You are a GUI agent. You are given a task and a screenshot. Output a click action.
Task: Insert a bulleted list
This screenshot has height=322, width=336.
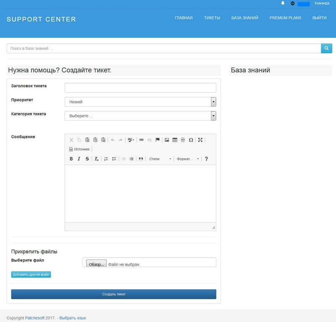pyautogui.click(x=114, y=159)
